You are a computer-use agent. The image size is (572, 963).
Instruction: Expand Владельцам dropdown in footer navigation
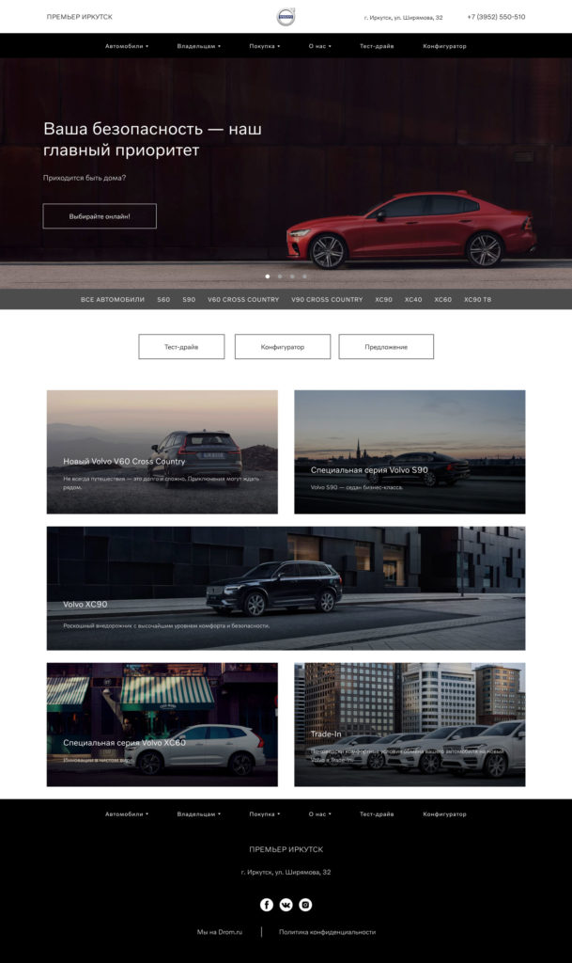(x=198, y=813)
